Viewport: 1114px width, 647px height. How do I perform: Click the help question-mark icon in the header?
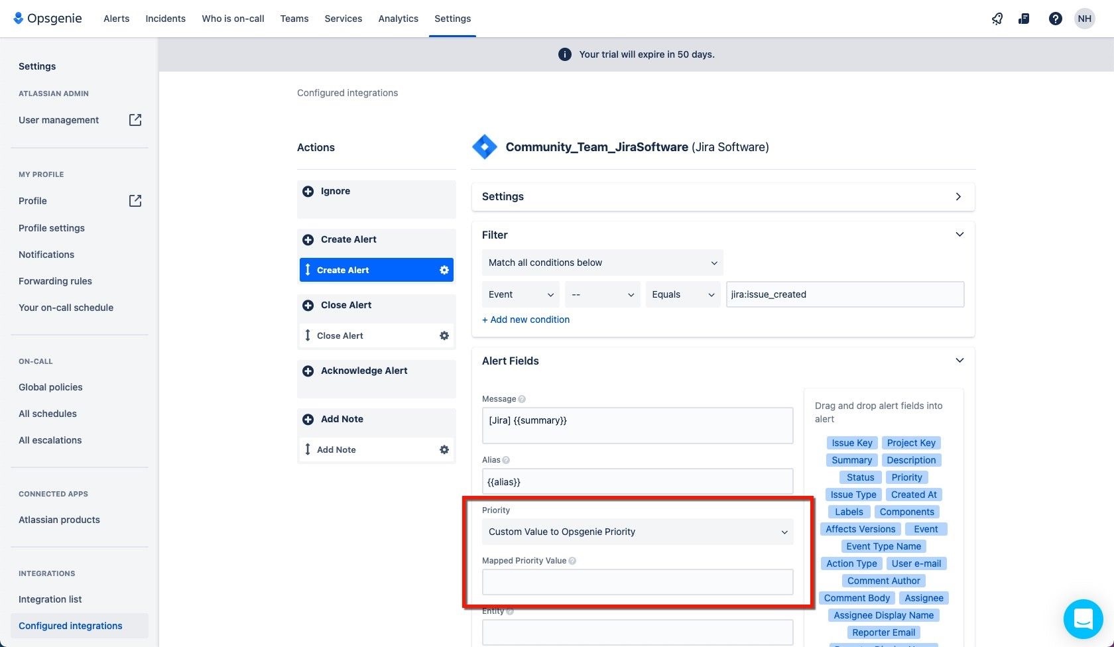pyautogui.click(x=1055, y=19)
